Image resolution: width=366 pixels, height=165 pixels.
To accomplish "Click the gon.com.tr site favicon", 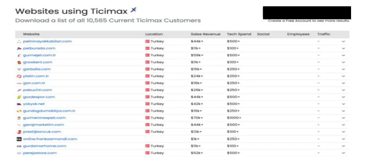I will 19,83.
